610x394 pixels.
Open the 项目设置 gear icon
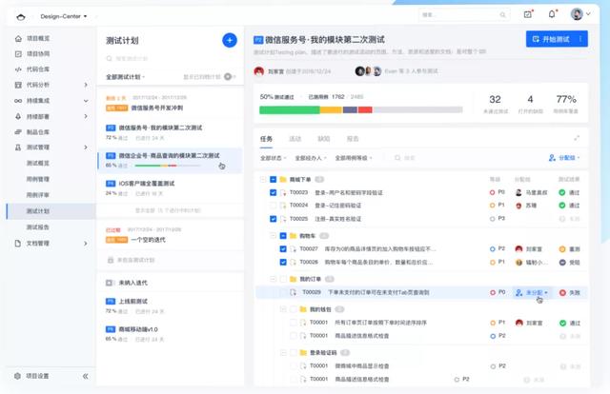17,376
